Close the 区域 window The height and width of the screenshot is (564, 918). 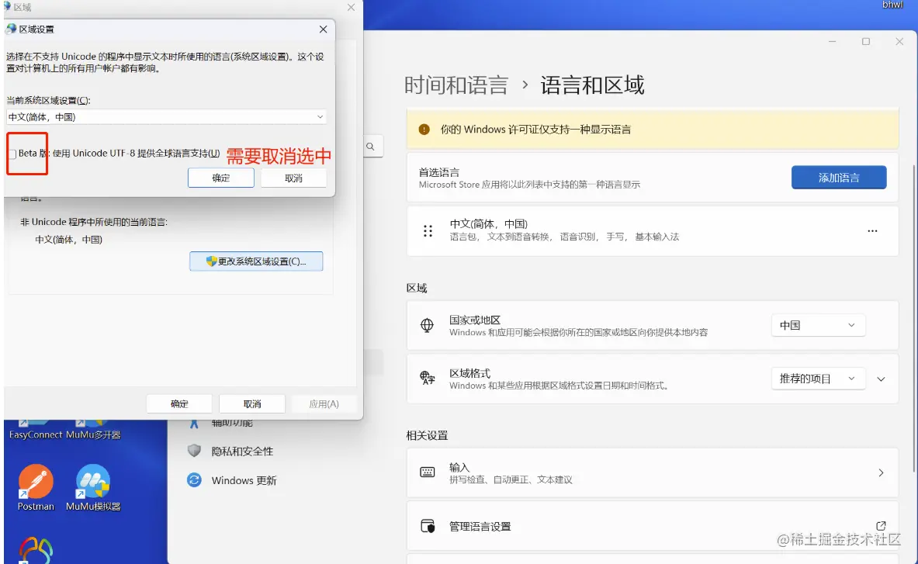351,7
